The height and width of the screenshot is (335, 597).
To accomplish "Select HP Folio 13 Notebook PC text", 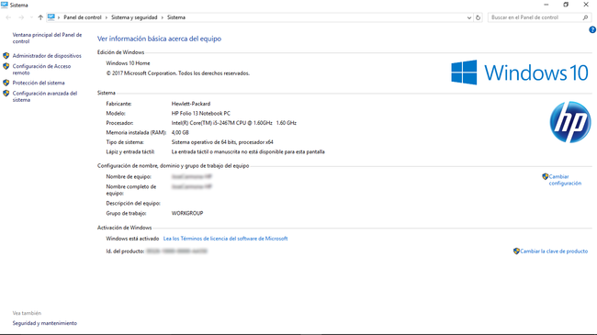I will pyautogui.click(x=200, y=114).
